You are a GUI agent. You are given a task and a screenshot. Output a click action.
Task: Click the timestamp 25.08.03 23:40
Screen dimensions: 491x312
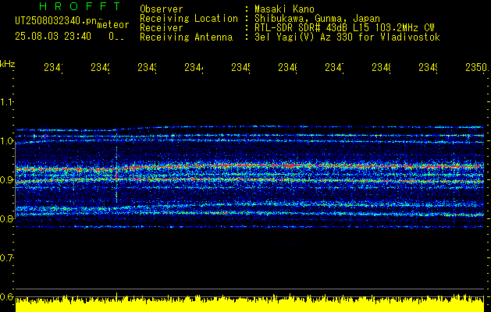point(53,37)
